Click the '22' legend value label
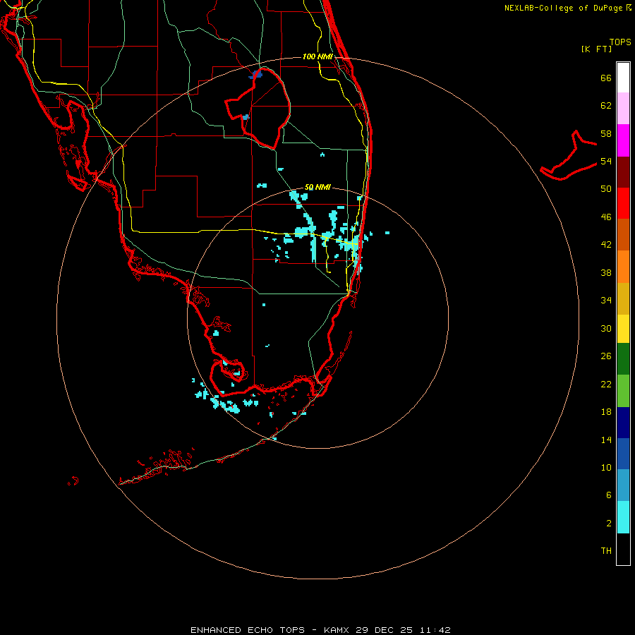This screenshot has height=635, width=635. 606,384
